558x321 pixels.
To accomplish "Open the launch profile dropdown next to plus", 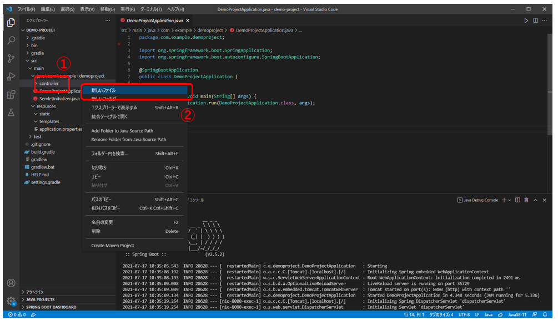I will pos(510,200).
